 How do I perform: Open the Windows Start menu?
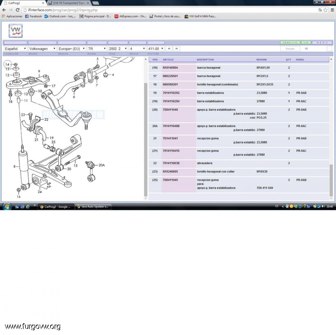point(6,207)
